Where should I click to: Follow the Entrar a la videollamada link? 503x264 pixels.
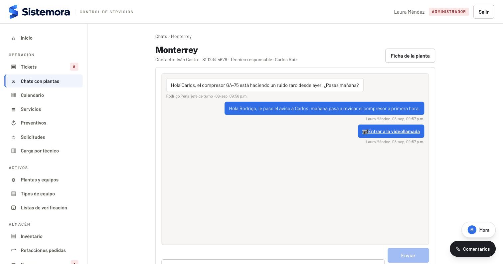pos(394,132)
